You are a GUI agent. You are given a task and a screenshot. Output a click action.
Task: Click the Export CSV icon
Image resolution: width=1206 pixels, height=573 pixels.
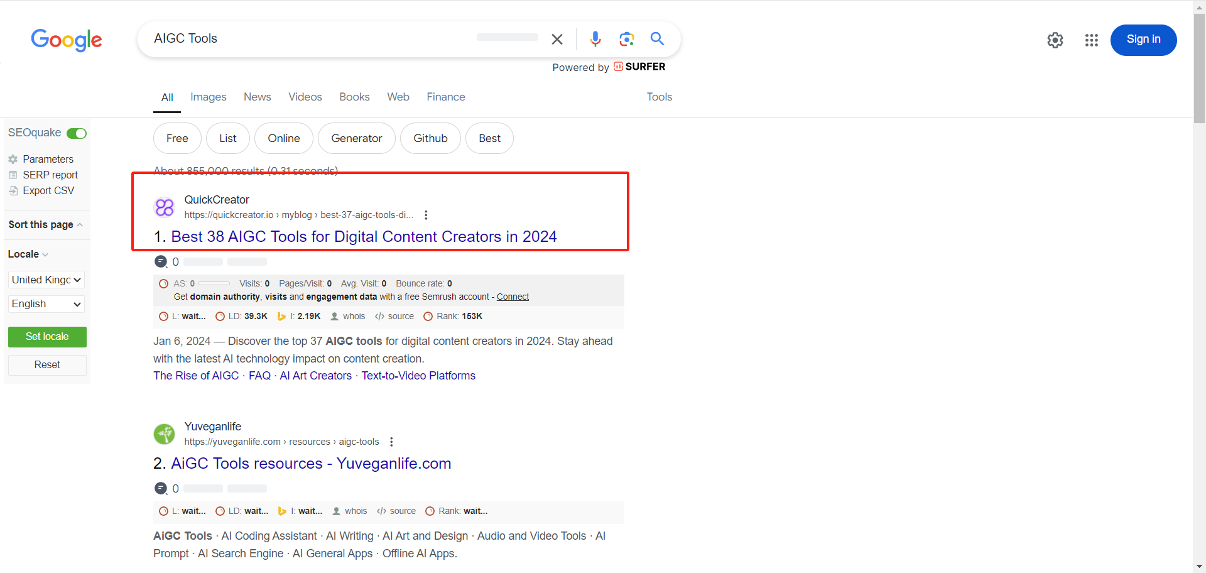13,191
